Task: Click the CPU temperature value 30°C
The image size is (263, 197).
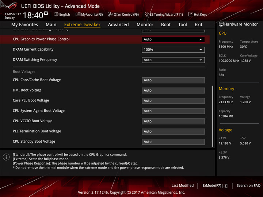Action: (243, 47)
